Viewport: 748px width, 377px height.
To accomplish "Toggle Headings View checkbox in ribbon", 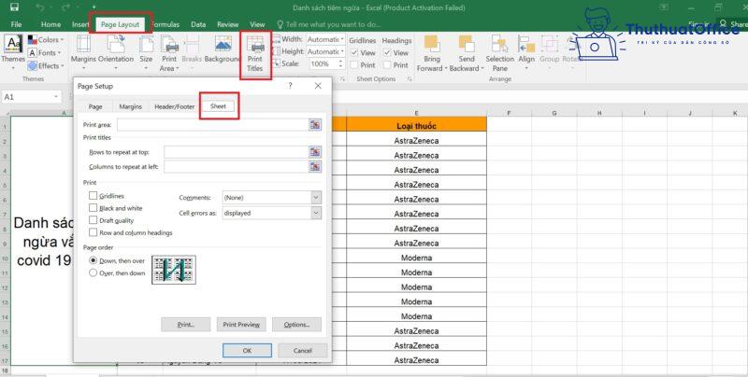I will (x=387, y=53).
